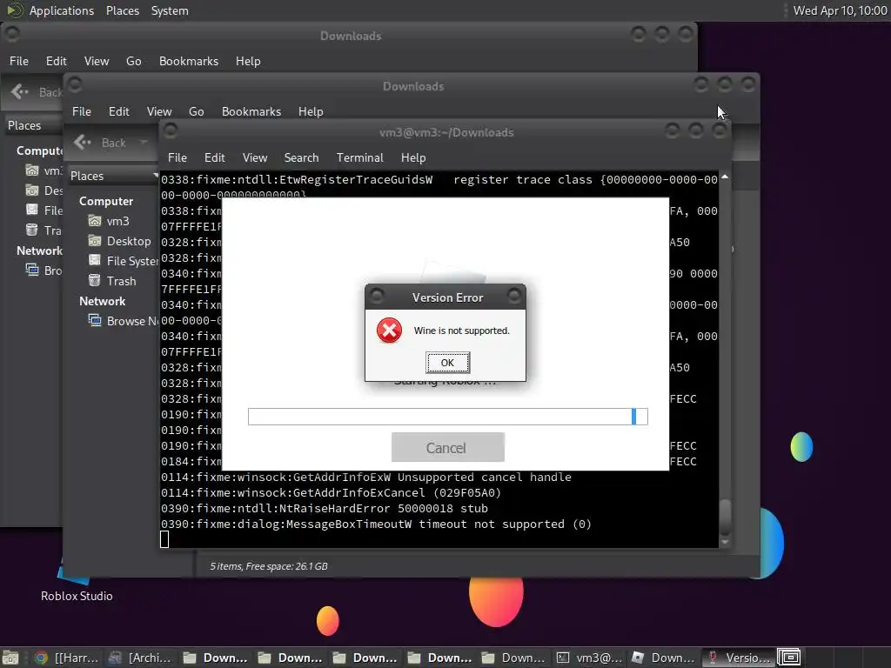Click the Back arrow in the rear Downloads window
The width and height of the screenshot is (891, 668).
pos(20,91)
